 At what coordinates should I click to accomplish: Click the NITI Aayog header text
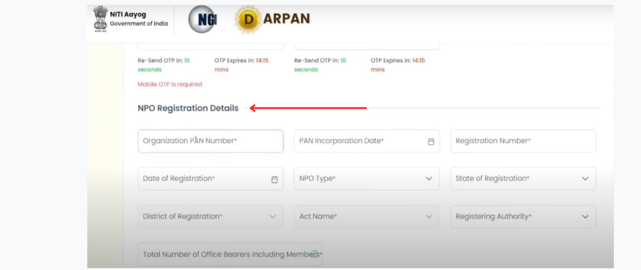coord(128,15)
